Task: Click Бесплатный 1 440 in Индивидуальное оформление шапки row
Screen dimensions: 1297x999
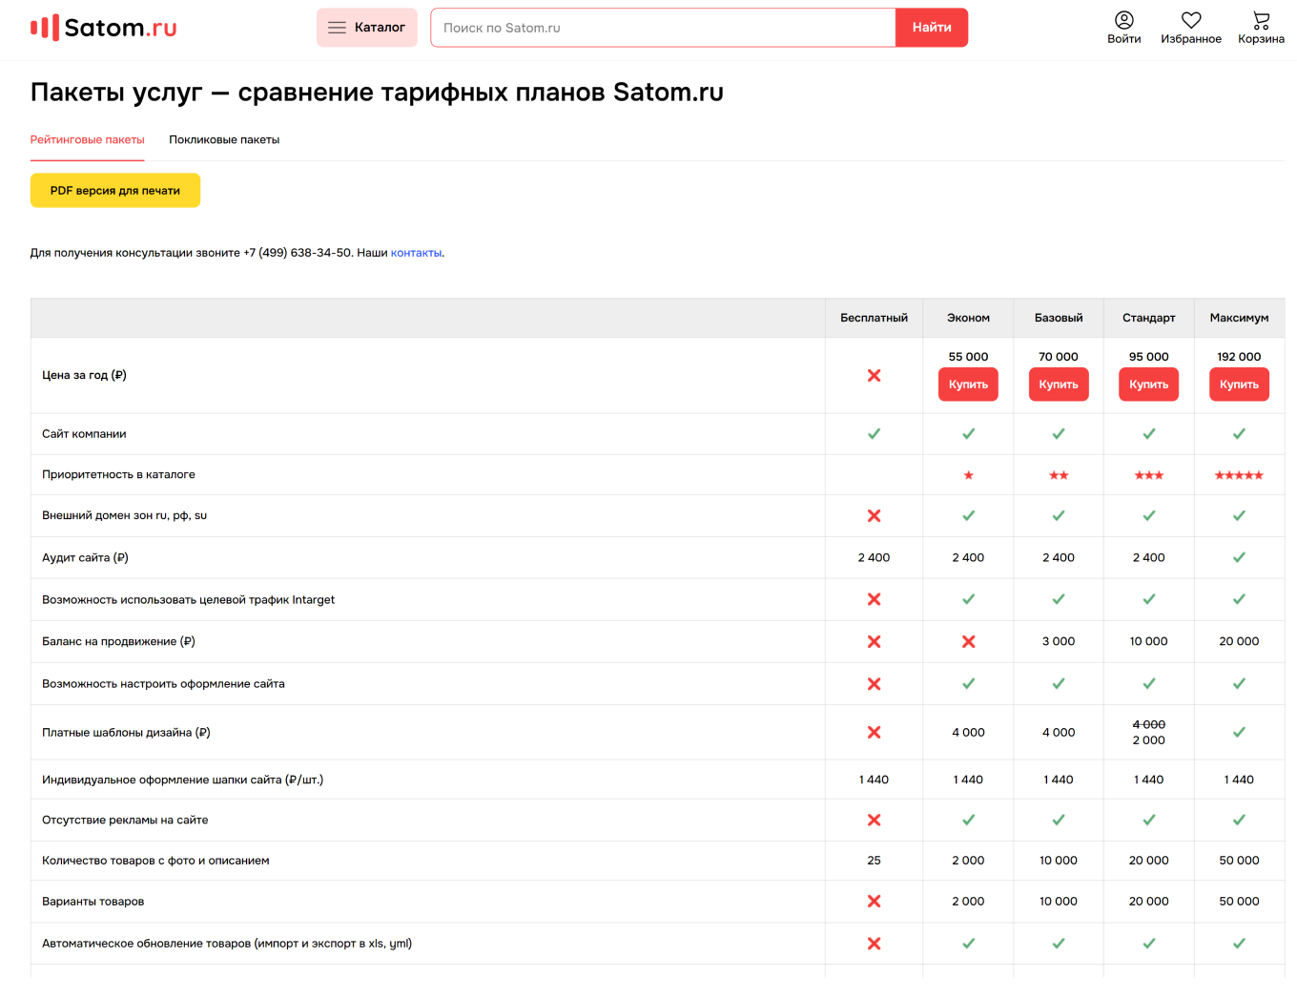Action: click(x=874, y=780)
